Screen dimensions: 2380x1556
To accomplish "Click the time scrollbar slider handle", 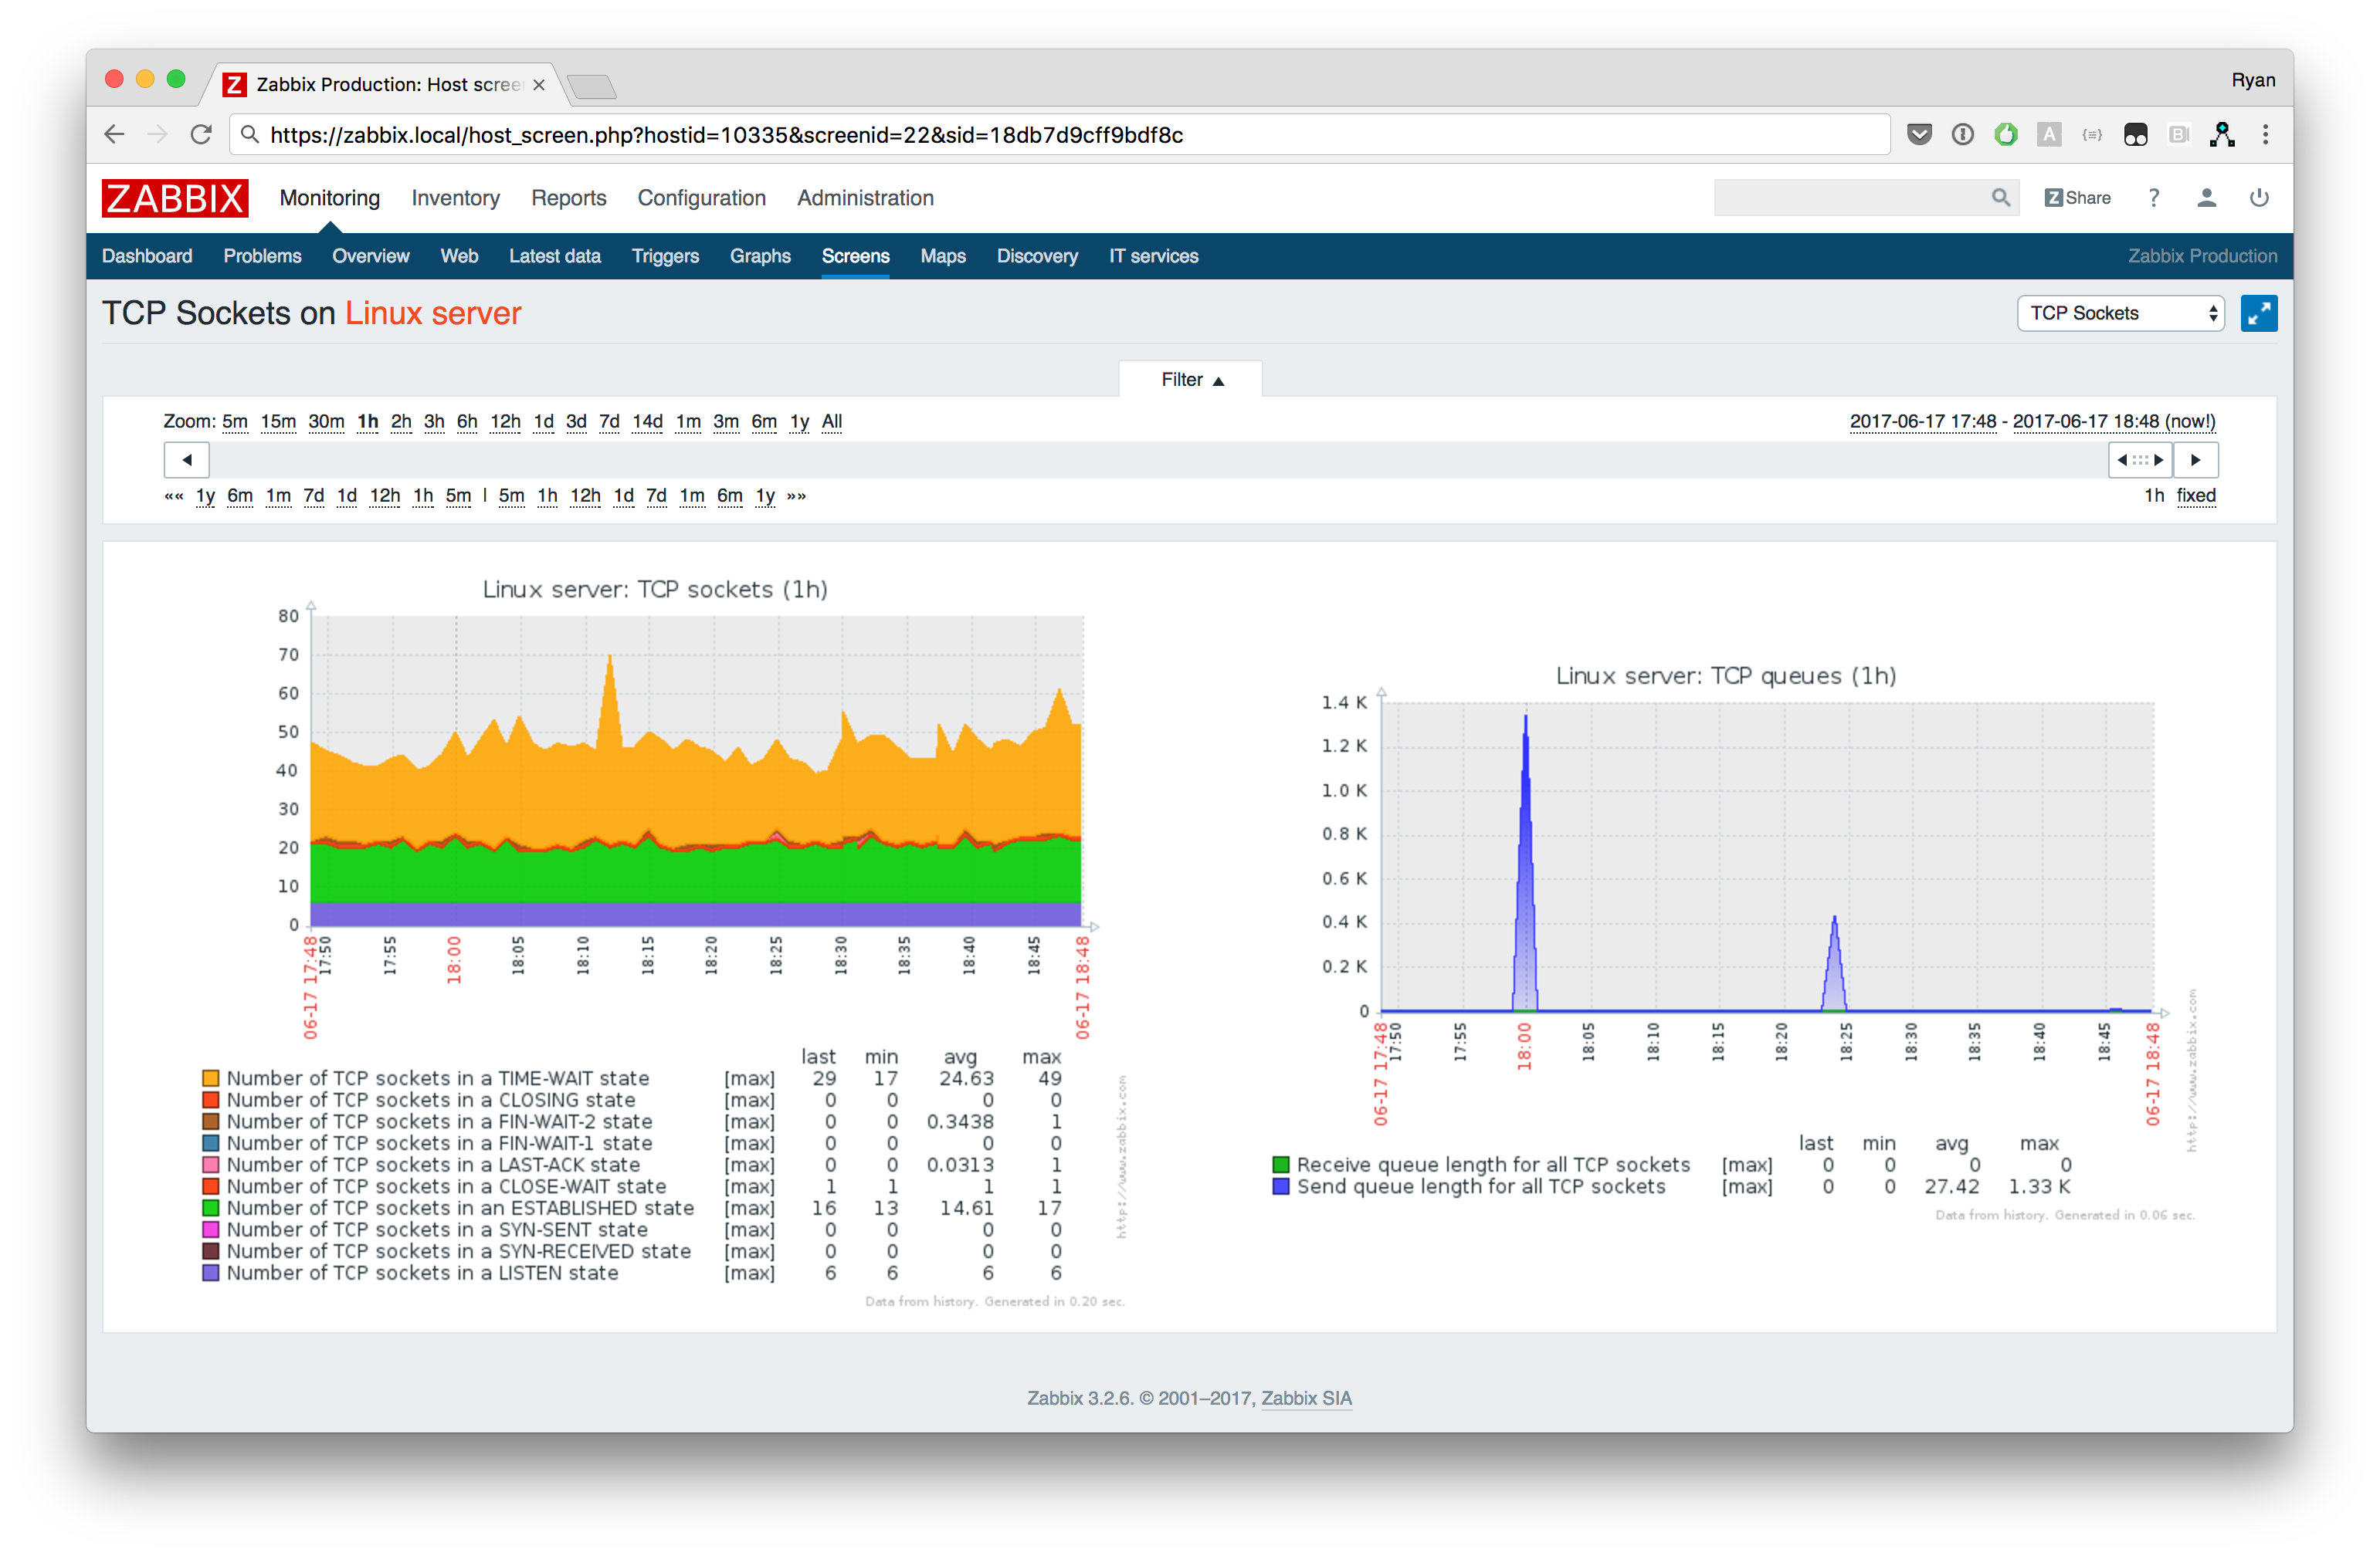I will 2139,460.
